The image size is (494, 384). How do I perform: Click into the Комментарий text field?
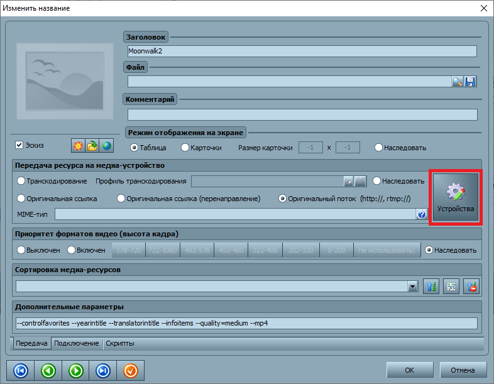(x=302, y=114)
